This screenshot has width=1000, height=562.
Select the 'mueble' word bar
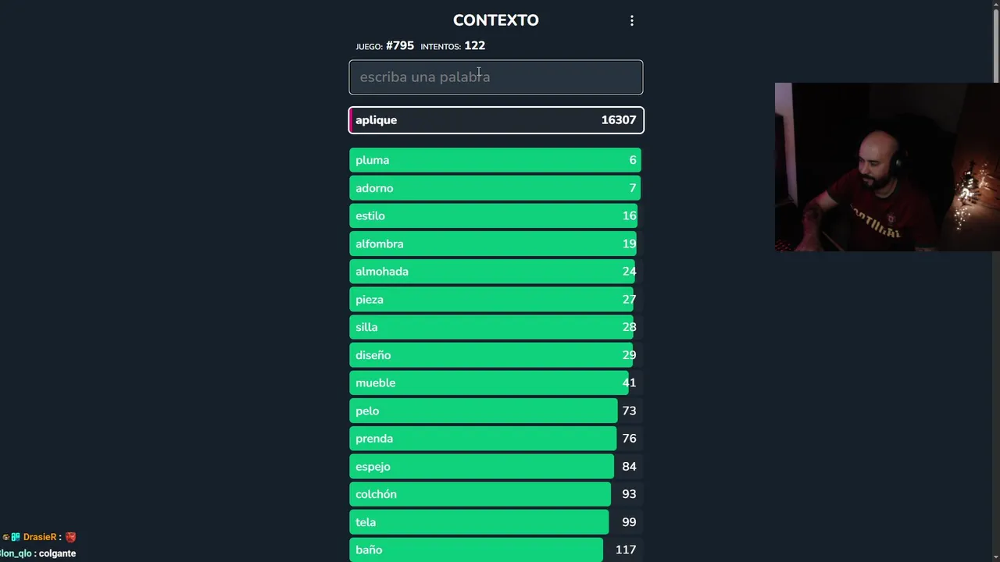pyautogui.click(x=495, y=383)
